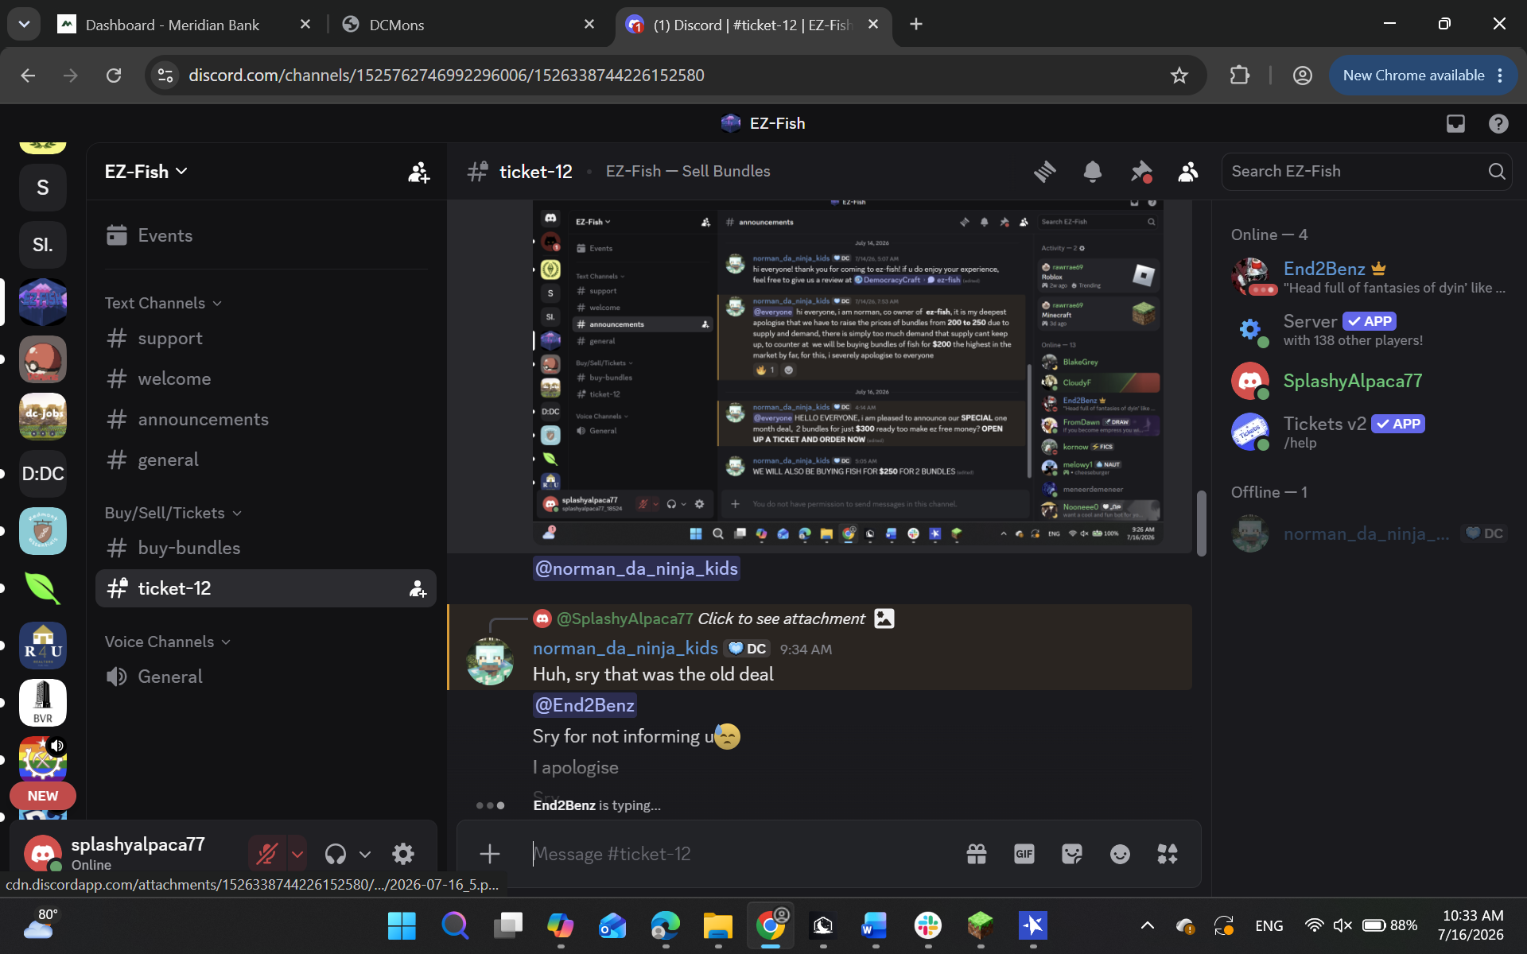Open the GIF picker
Screen dimensions: 1527x954
1024,854
